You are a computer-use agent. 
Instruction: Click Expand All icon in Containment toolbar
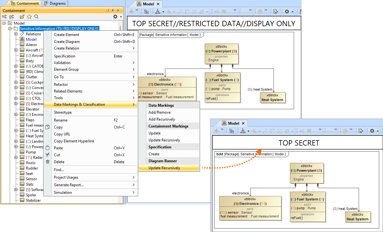[11, 16]
